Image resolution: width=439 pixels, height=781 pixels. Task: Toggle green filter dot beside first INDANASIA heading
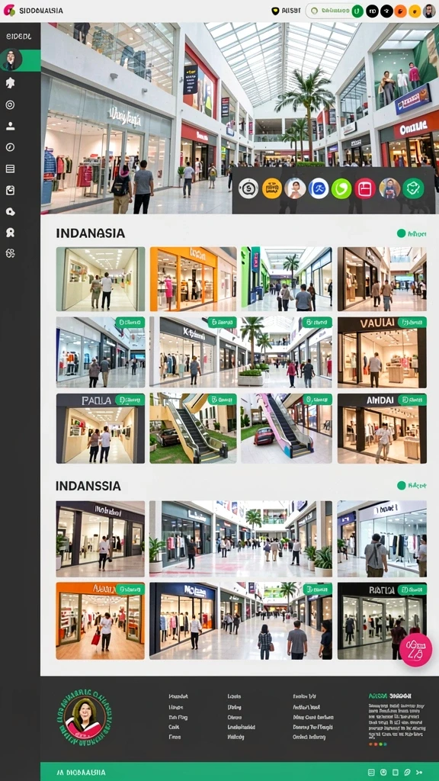[401, 233]
